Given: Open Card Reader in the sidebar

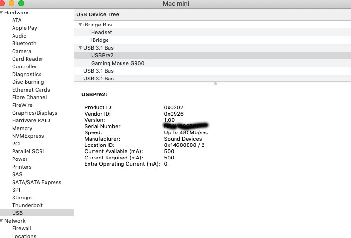Looking at the screenshot, I should click(28, 59).
